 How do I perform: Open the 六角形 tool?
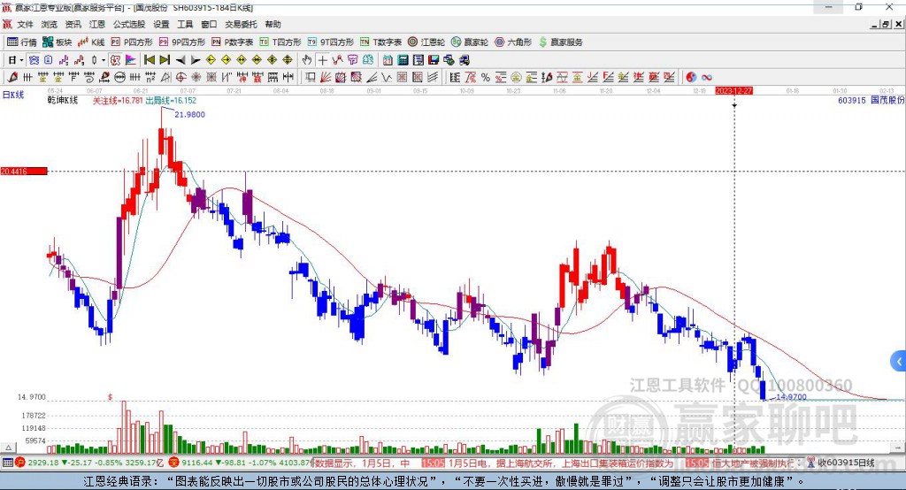(x=513, y=42)
